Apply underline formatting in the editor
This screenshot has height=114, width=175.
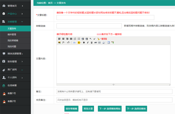(x=92, y=42)
